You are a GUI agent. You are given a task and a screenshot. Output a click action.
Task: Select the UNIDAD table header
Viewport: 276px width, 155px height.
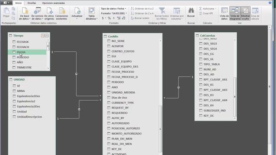(19, 80)
